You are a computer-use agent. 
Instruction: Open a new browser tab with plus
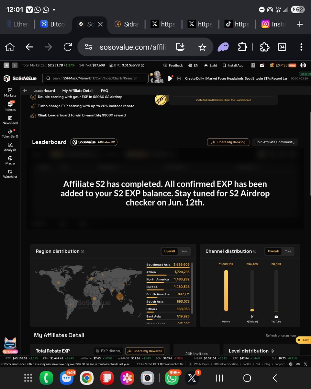(300, 24)
